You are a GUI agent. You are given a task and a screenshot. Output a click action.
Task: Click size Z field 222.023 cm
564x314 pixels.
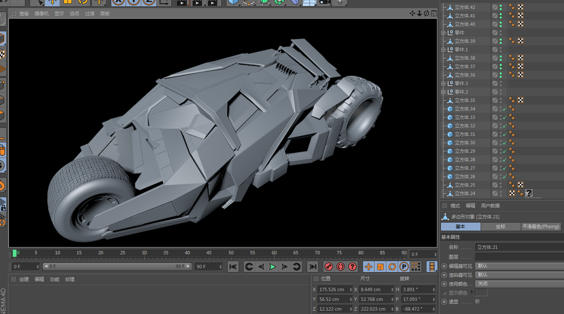[x=374, y=309]
